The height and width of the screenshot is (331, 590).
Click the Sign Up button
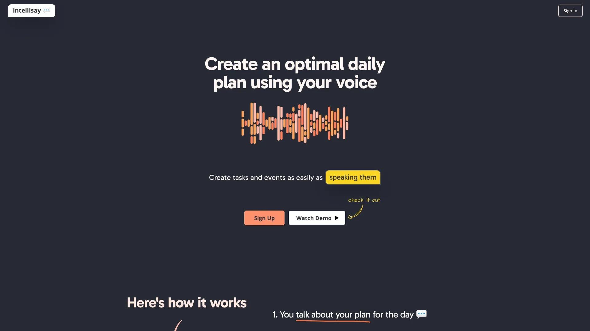tap(264, 217)
